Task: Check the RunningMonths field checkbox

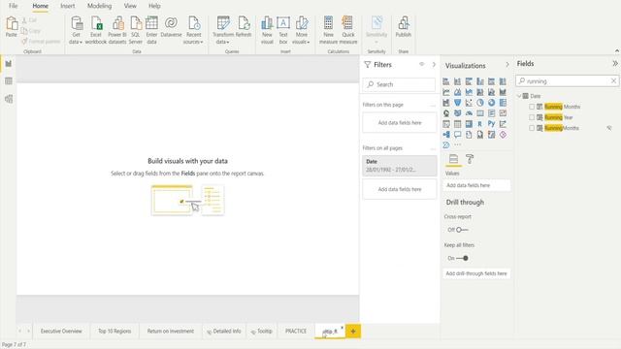Action: pos(532,128)
